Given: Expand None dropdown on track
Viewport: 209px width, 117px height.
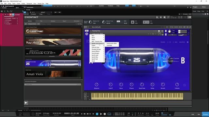Looking at the screenshot, I should [17, 22].
